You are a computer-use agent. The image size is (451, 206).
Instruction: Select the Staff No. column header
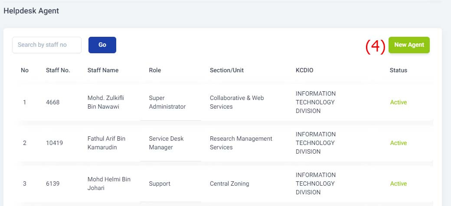point(58,70)
